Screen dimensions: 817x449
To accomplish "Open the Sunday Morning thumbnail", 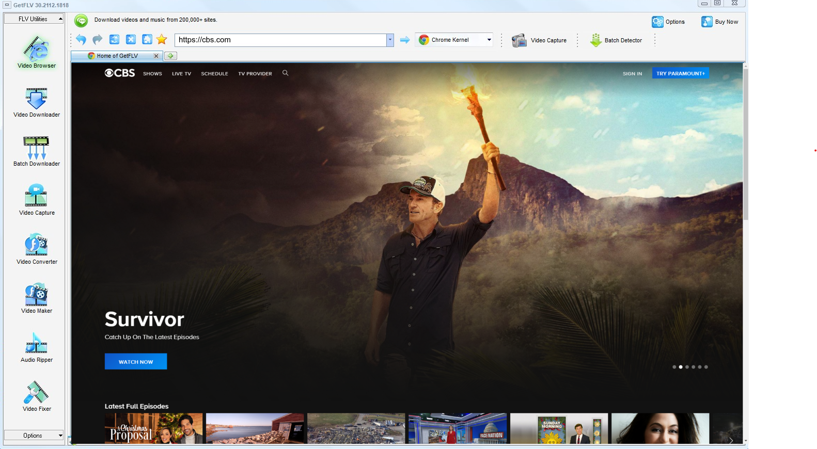I will 559,428.
